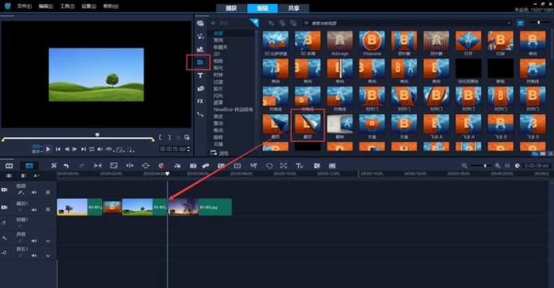Click the Undo arrow in timeline toolbar
This screenshot has height=288, width=554.
tap(66, 165)
